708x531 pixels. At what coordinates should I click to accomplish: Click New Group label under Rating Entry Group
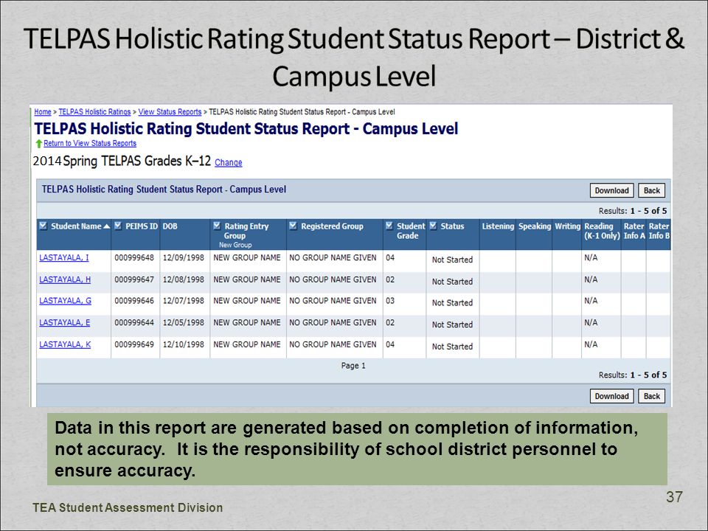(x=235, y=245)
